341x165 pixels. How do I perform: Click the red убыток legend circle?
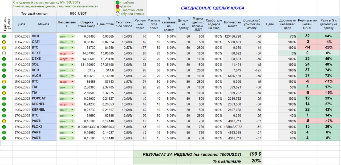[117, 6]
